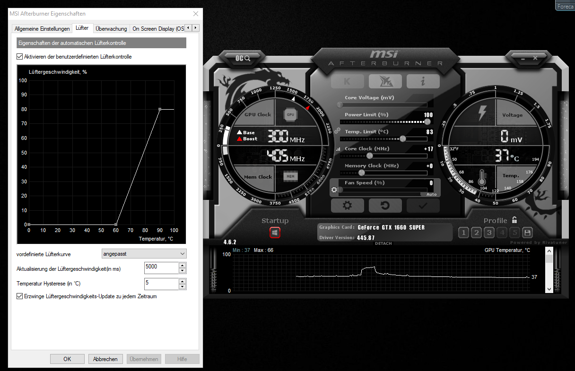Click the update interval field showing 5000
The width and height of the screenshot is (575, 371).
tap(161, 268)
